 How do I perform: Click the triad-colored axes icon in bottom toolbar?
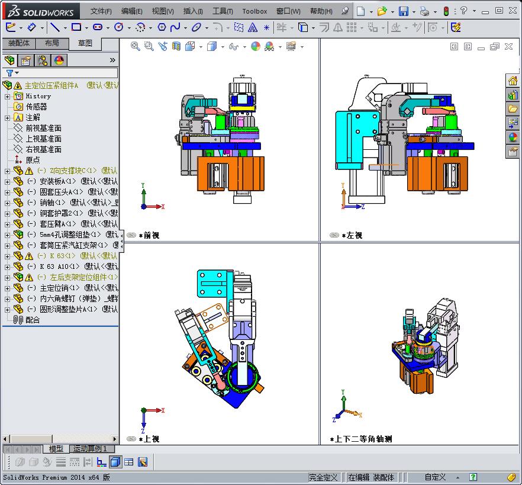(101, 462)
